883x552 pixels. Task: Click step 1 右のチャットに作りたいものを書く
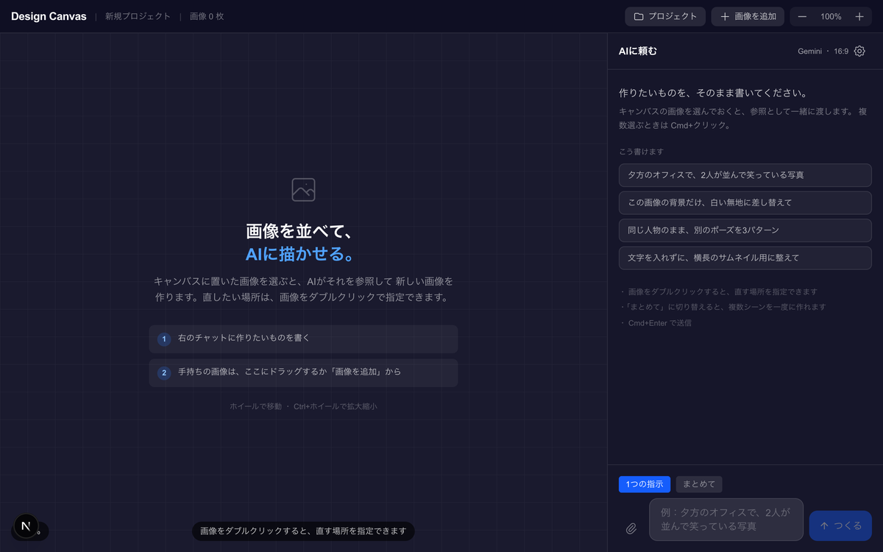303,339
